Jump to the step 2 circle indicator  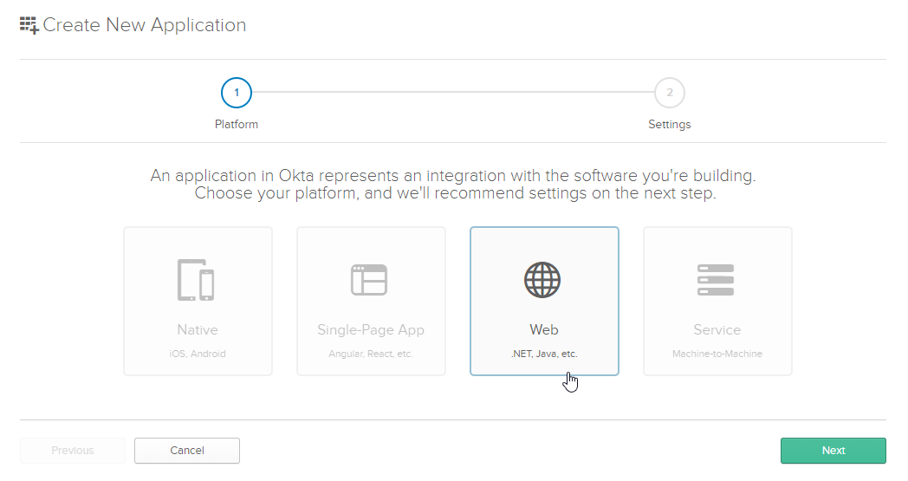point(669,92)
